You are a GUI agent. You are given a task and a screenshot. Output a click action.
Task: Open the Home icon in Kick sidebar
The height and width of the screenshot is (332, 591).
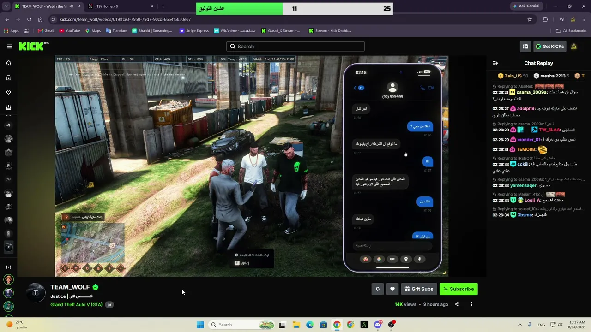click(8, 63)
